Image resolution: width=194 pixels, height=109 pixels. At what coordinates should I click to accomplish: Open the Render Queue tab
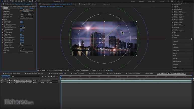tap(149, 73)
